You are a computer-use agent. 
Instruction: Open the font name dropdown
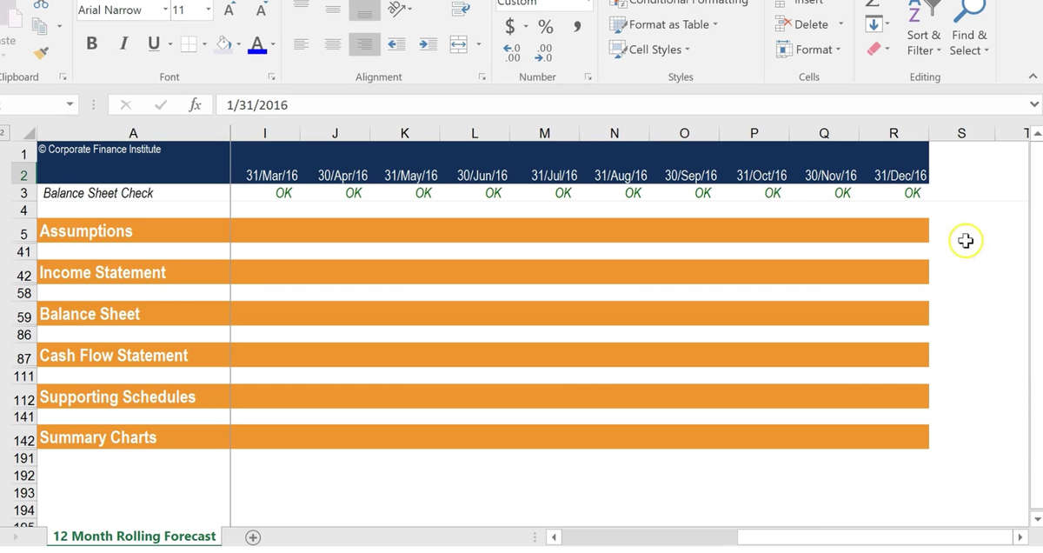point(165,10)
